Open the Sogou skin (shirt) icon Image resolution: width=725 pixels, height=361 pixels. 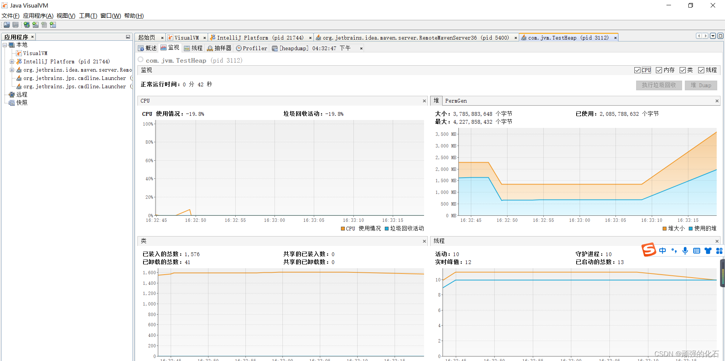(x=708, y=251)
